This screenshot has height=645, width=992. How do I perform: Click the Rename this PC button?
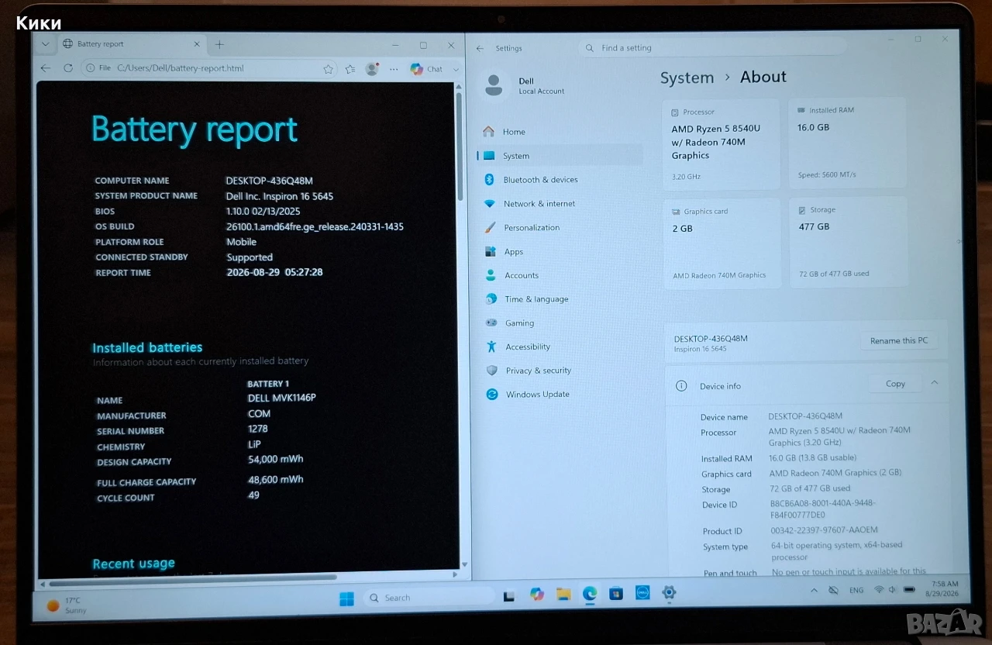point(898,341)
